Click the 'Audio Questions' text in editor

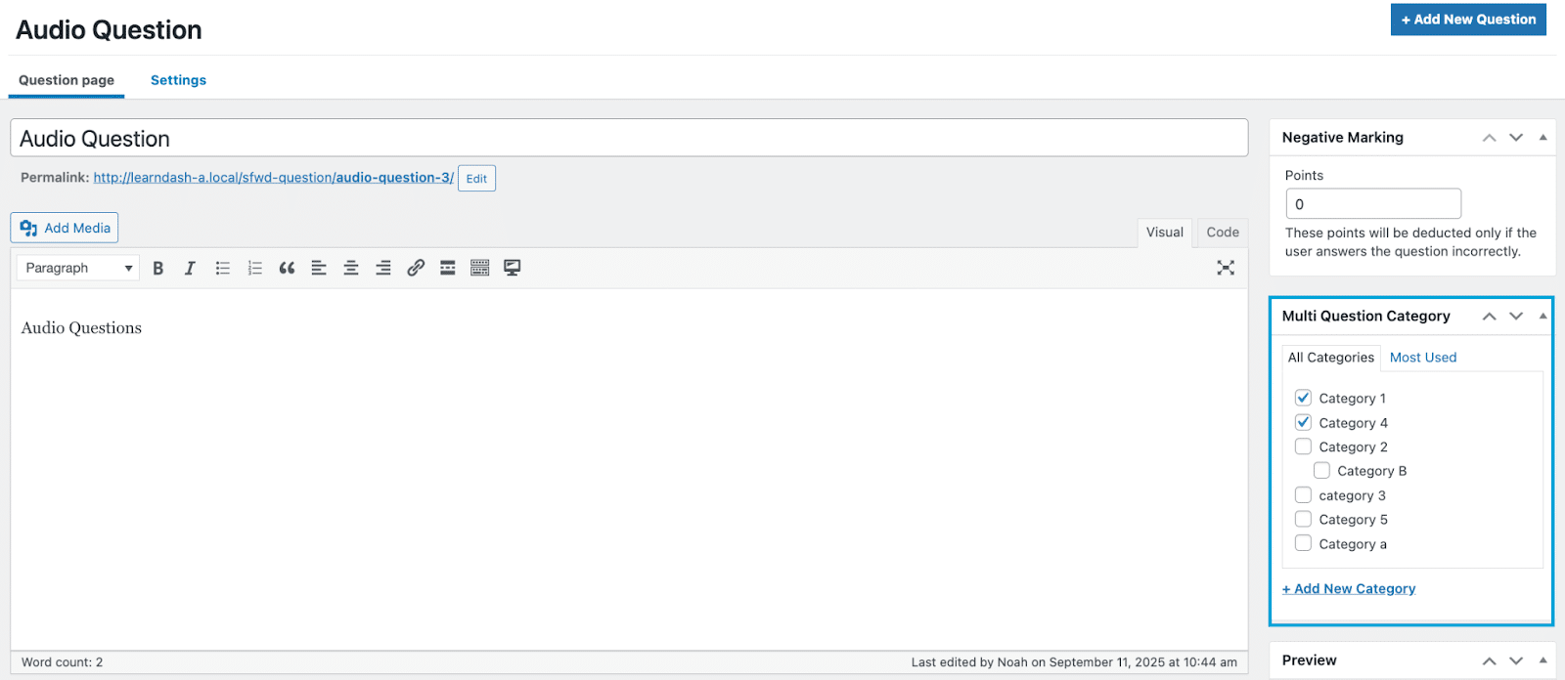[81, 328]
